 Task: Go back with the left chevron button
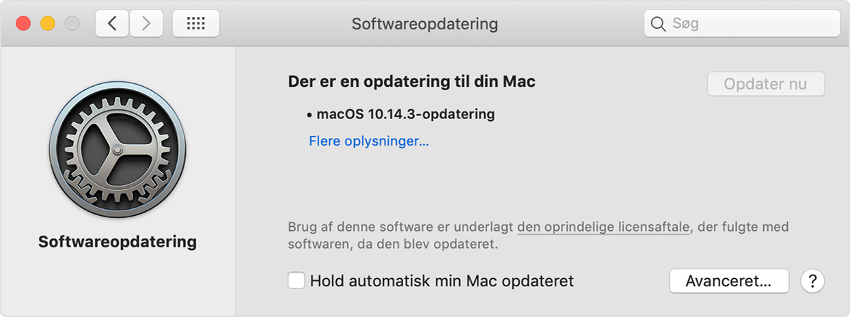[112, 24]
